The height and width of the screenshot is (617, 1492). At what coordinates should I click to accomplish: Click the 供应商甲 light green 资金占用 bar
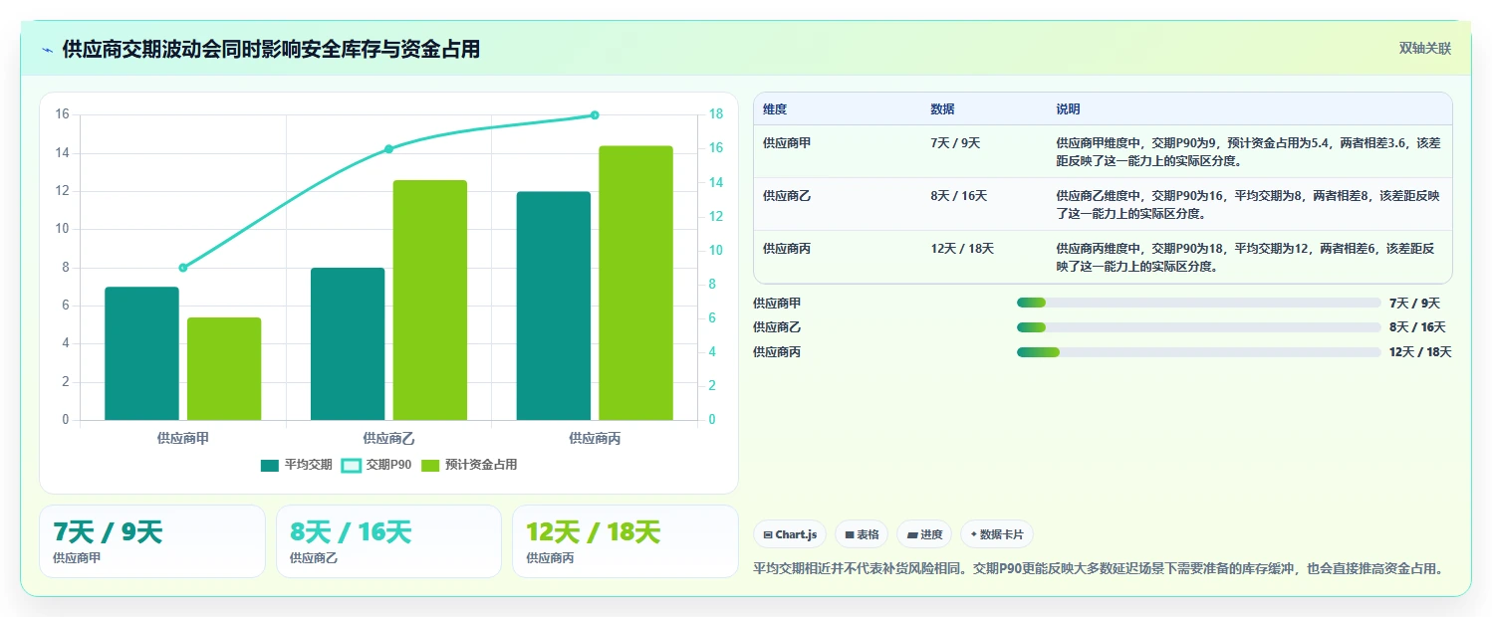[224, 368]
